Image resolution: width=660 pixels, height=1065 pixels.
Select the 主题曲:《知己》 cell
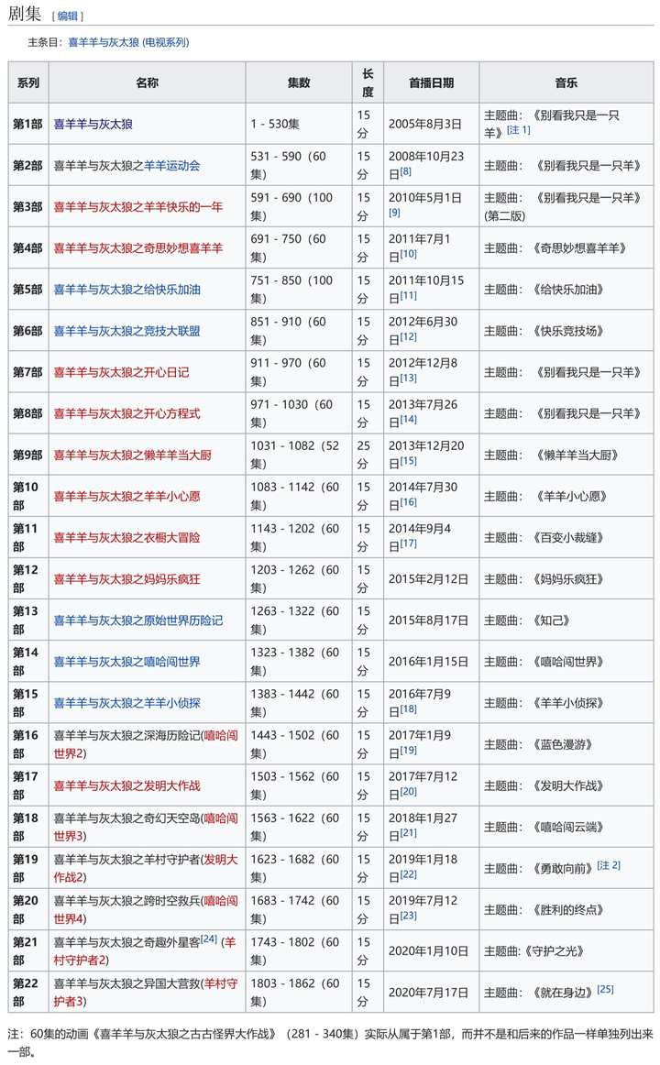click(x=566, y=620)
